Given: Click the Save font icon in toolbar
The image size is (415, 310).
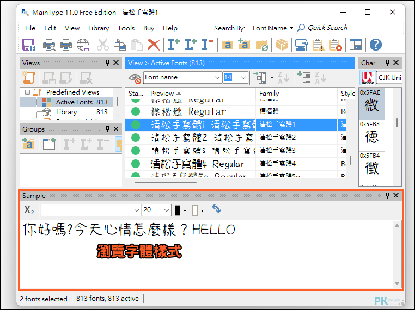Looking at the screenshot, I should (x=28, y=45).
